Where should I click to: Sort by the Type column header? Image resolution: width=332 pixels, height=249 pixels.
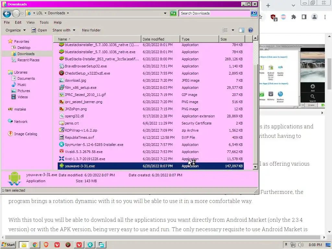pos(199,39)
